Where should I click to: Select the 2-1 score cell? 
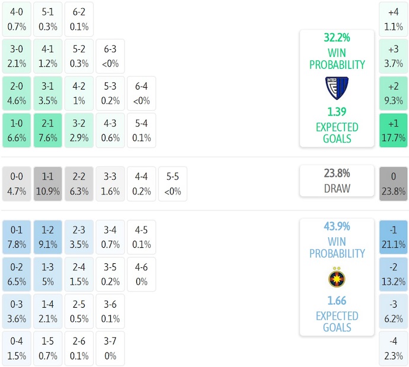[x=48, y=130]
